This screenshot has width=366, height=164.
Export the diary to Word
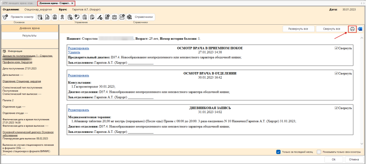360,29
